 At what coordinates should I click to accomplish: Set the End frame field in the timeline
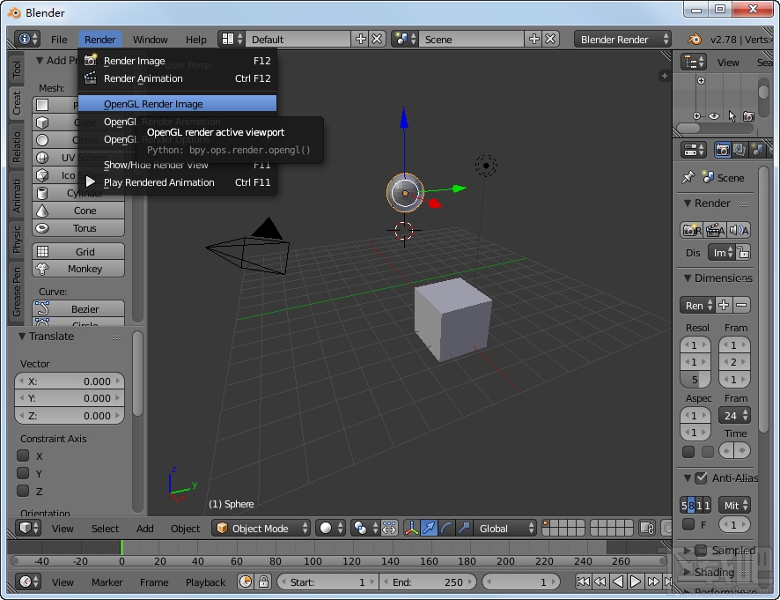428,581
